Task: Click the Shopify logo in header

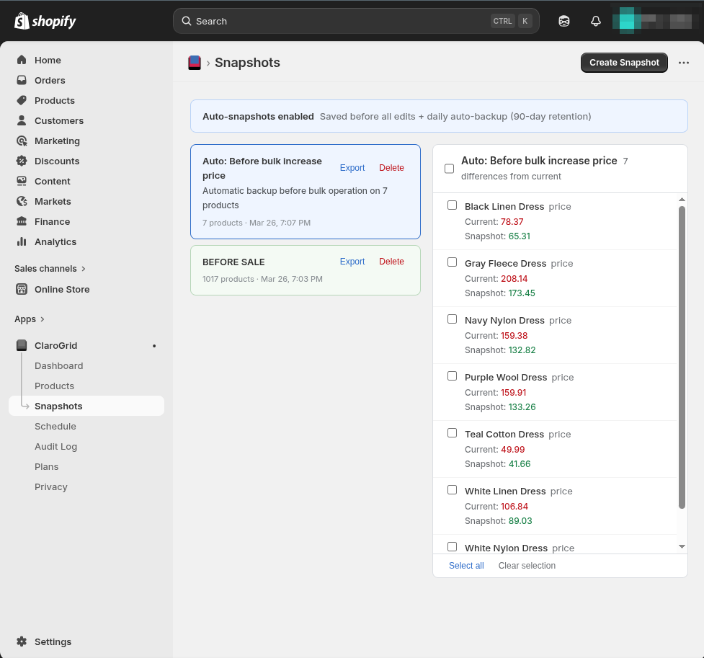Action: click(x=45, y=21)
